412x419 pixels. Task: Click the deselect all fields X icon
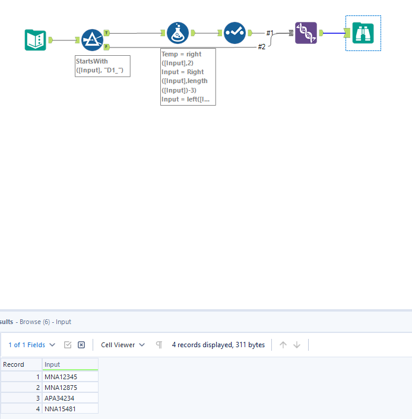81,345
